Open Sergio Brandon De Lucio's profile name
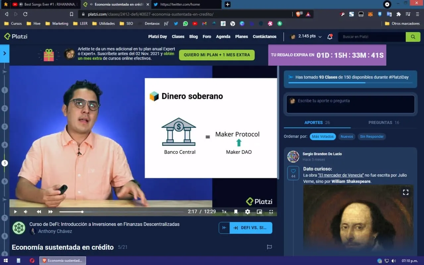The image size is (424, 265). (x=322, y=154)
